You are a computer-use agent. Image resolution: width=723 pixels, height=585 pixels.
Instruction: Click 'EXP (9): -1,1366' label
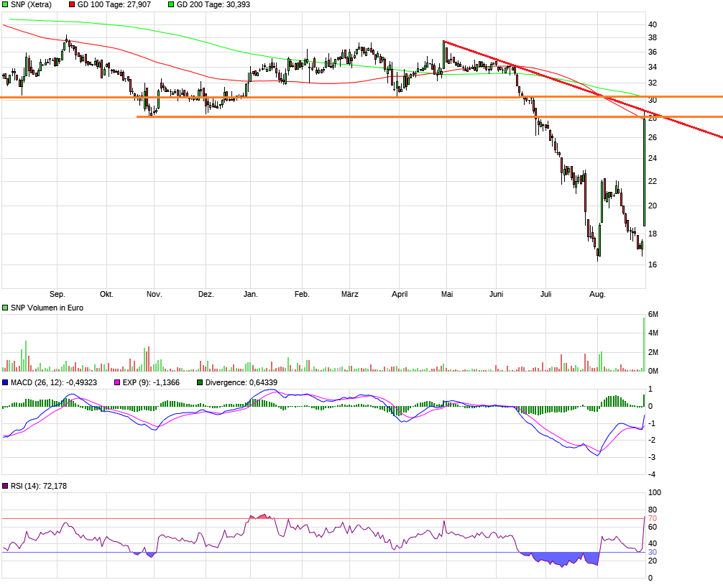tap(151, 382)
